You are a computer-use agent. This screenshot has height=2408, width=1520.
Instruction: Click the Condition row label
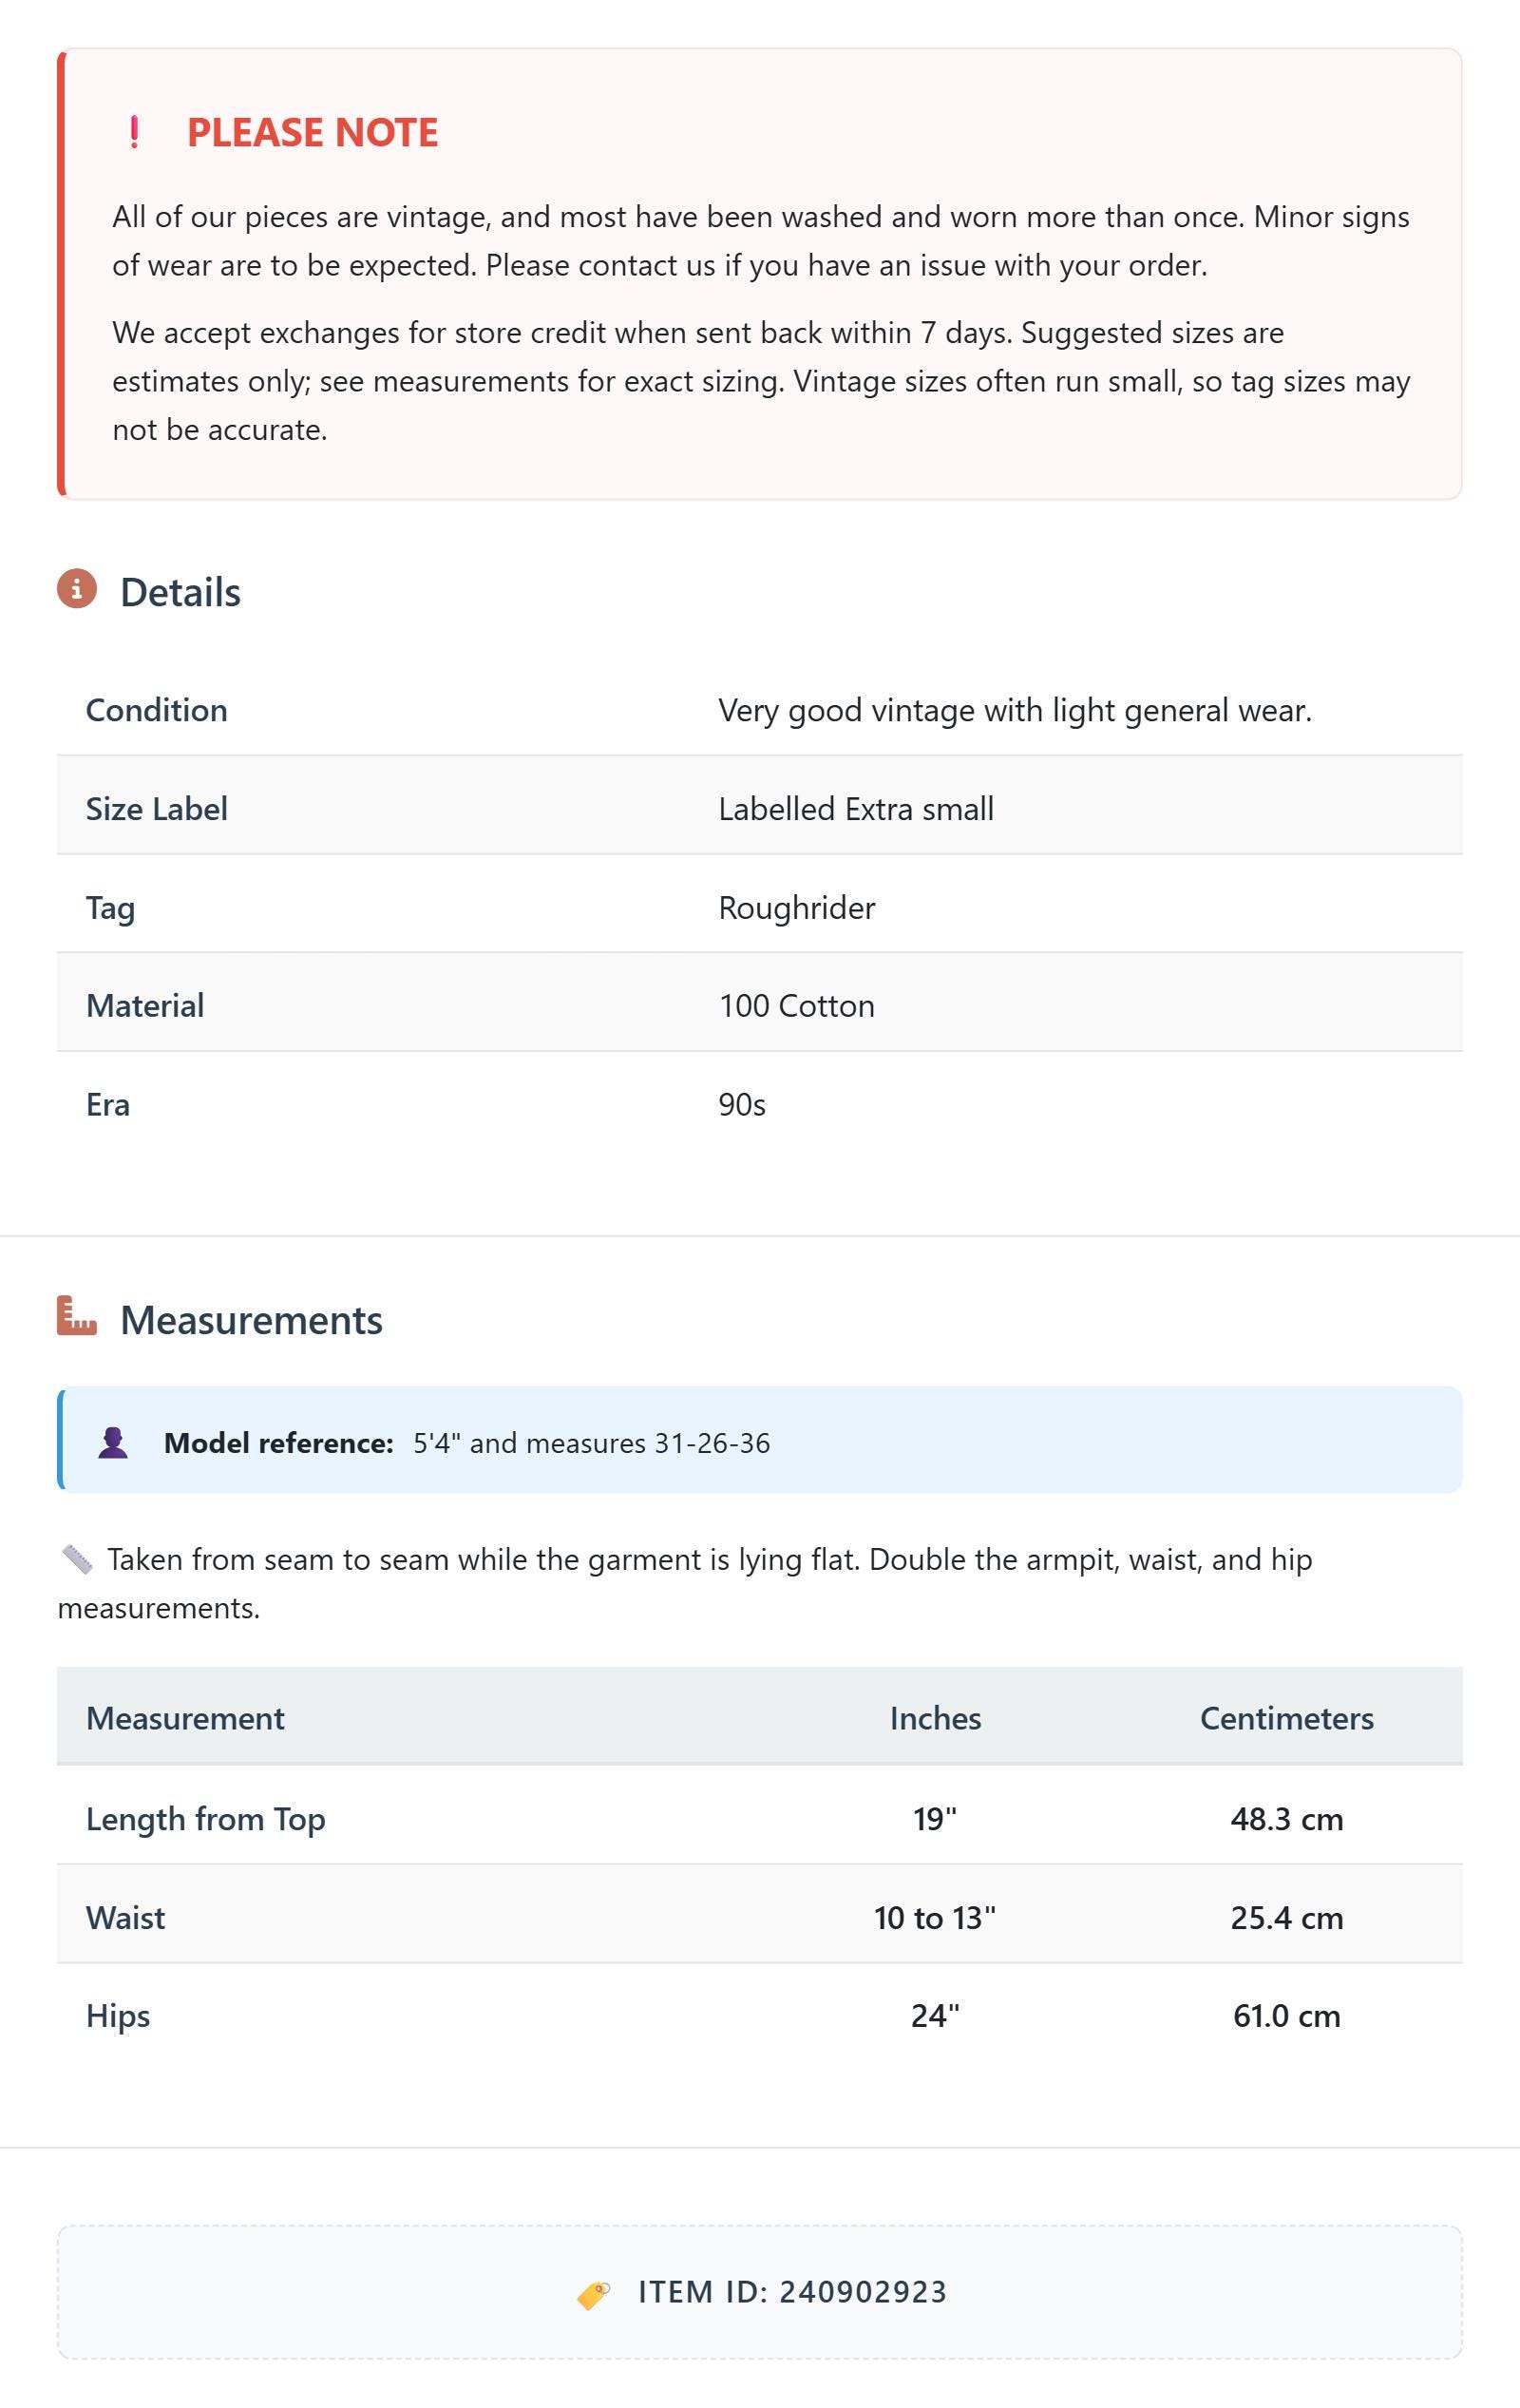(x=157, y=710)
